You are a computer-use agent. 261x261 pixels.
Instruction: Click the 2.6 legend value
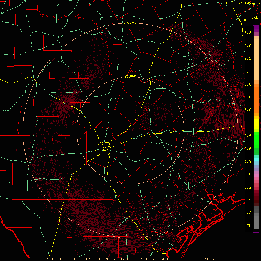click(x=248, y=149)
